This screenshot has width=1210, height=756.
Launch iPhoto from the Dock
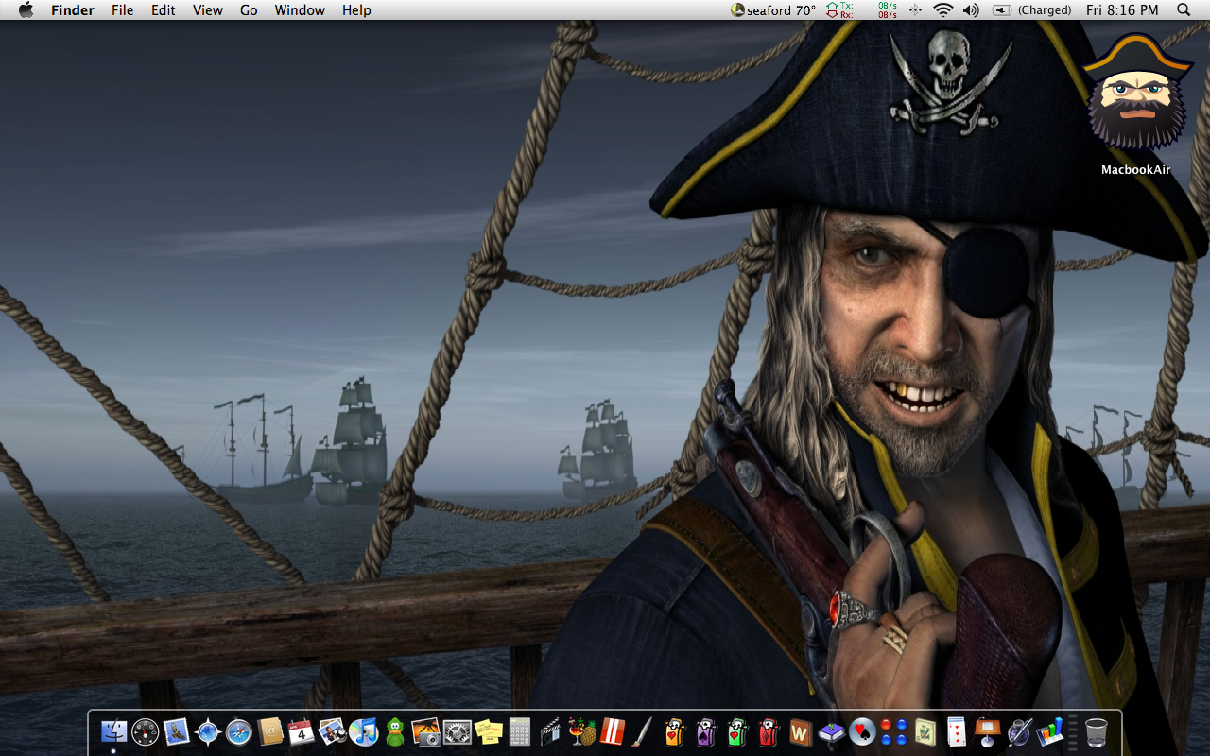click(x=332, y=731)
